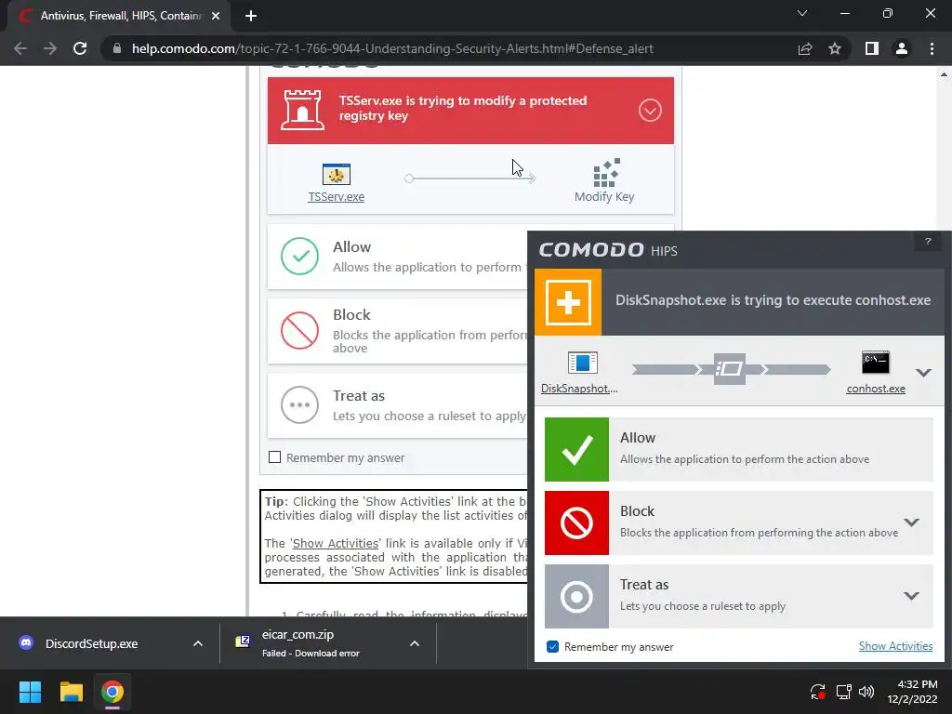Expand the Treat as ruleset chevron
Image resolution: width=952 pixels, height=714 pixels.
coord(911,596)
